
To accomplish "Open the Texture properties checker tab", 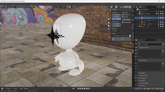I will point(136,85).
